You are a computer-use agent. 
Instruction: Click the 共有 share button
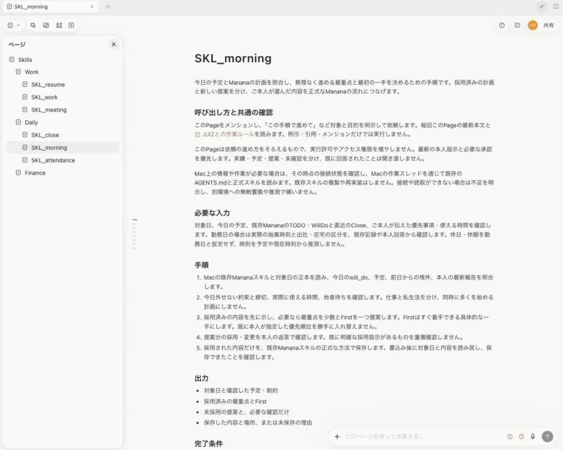(548, 25)
